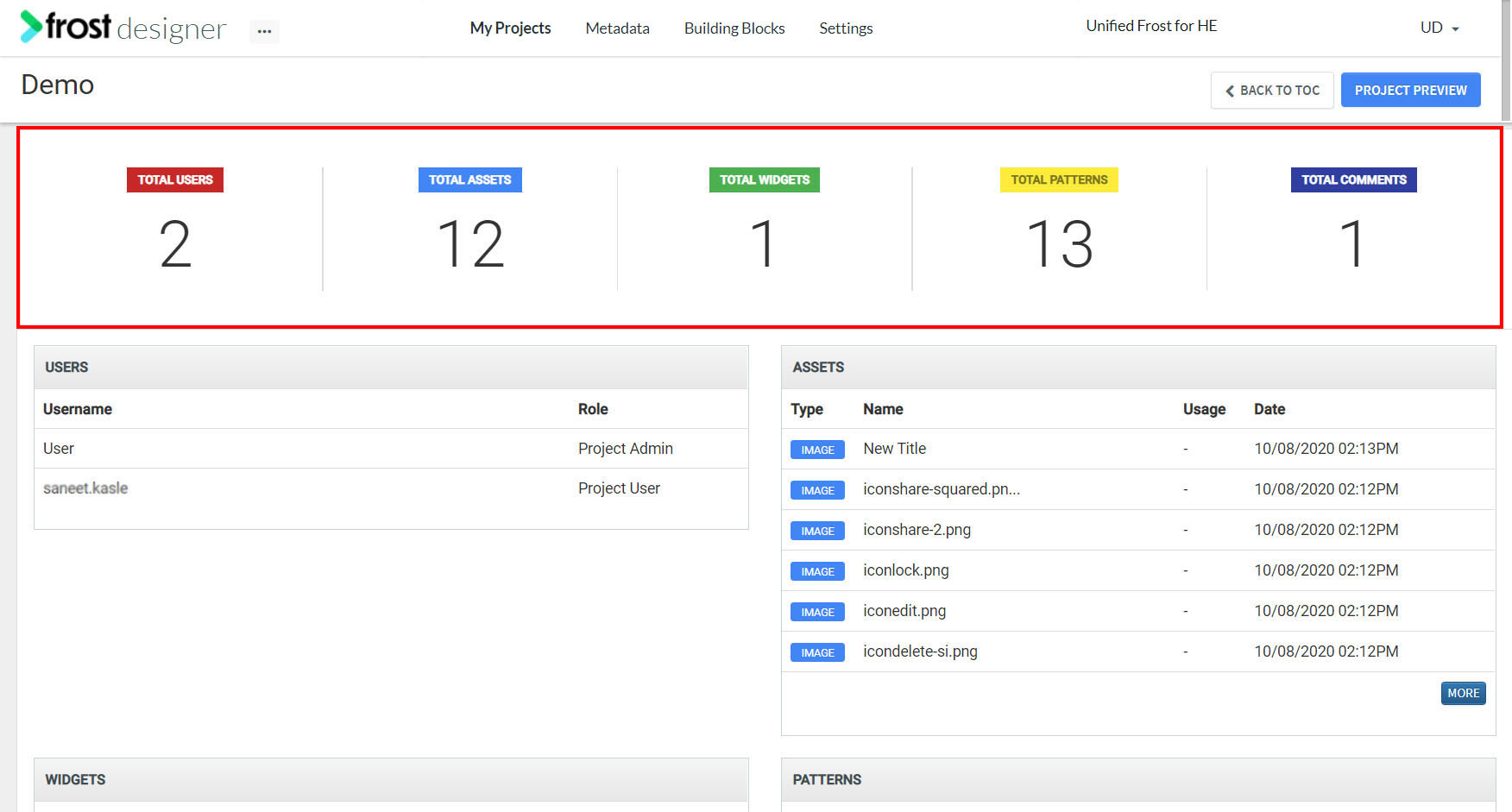Open asset icondelete-si.png
1512x812 pixels.
(x=920, y=651)
